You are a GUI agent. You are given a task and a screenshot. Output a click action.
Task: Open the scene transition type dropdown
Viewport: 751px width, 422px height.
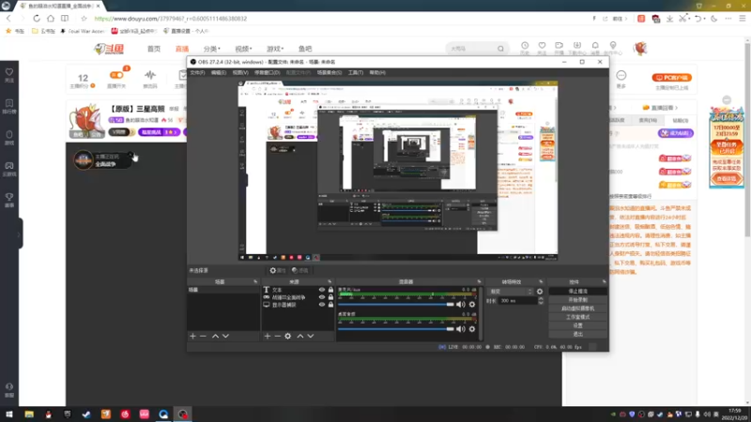(x=511, y=292)
